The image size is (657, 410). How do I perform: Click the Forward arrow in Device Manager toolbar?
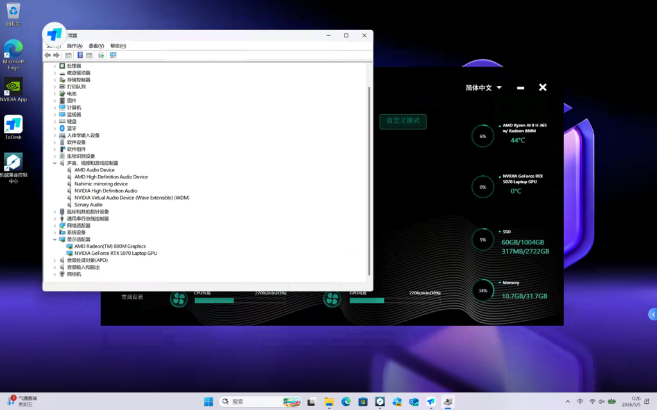click(56, 55)
